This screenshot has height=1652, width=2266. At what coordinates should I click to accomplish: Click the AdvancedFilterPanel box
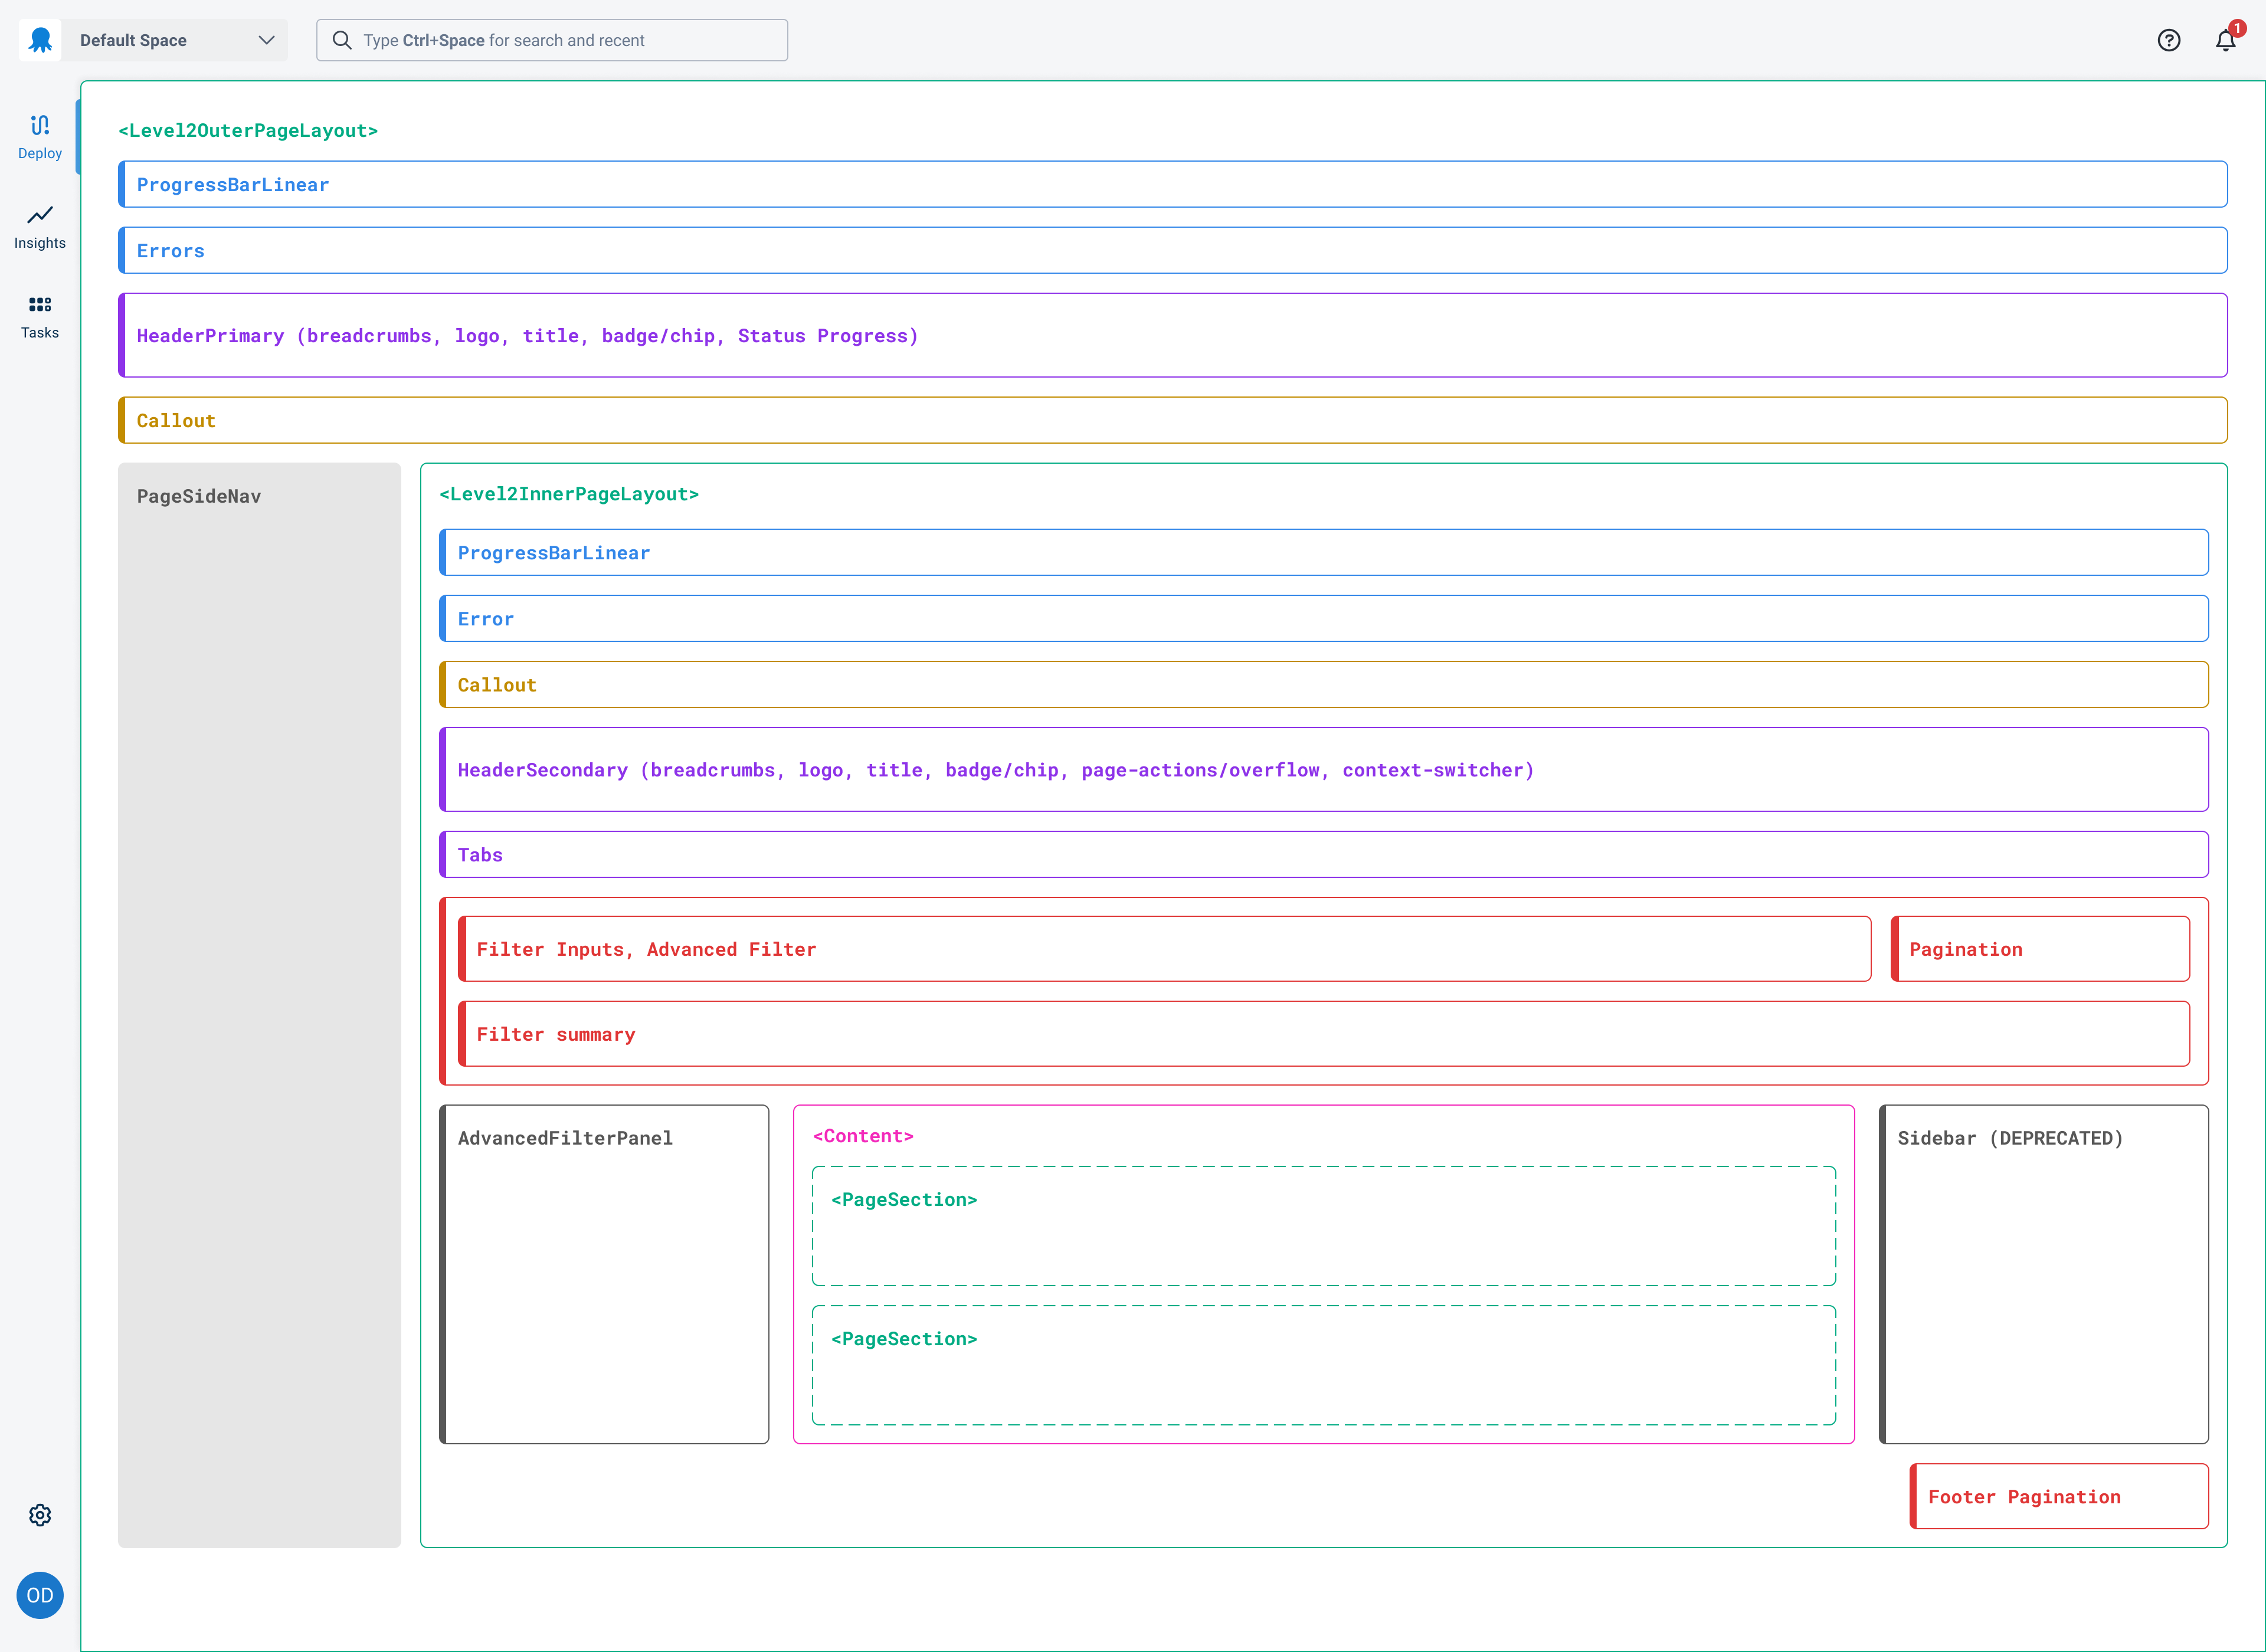[604, 1275]
